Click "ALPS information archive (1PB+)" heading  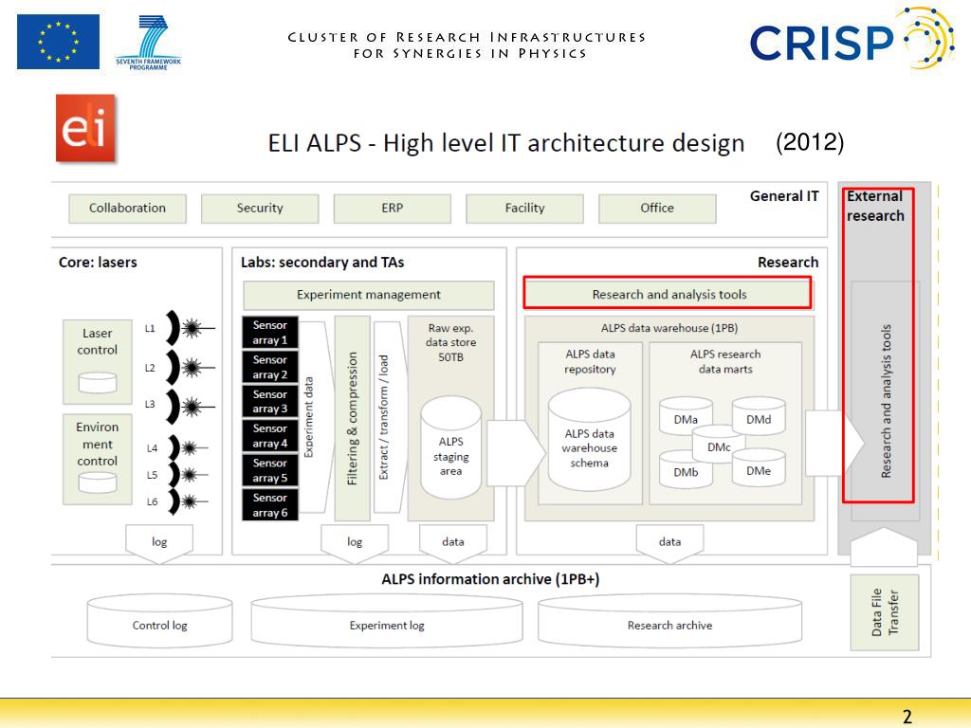pos(490,579)
